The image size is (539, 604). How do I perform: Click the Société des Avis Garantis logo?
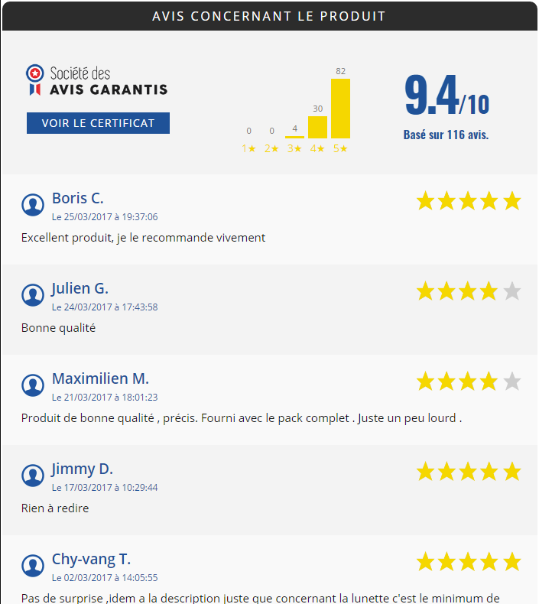97,81
